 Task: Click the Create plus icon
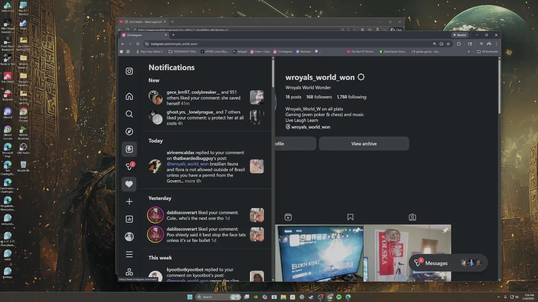pos(129,202)
